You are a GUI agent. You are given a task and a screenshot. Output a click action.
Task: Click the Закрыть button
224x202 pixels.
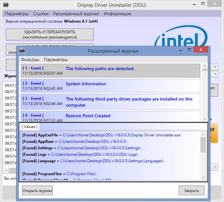(191, 190)
